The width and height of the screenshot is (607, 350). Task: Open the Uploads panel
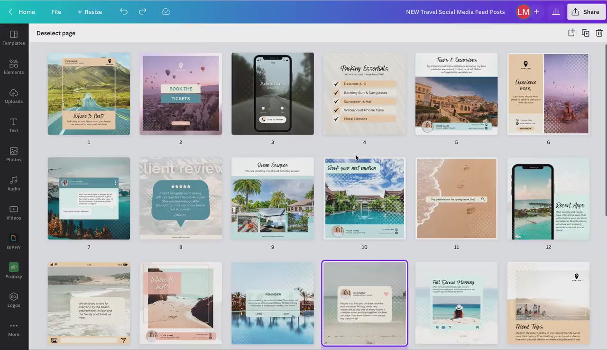pos(14,96)
